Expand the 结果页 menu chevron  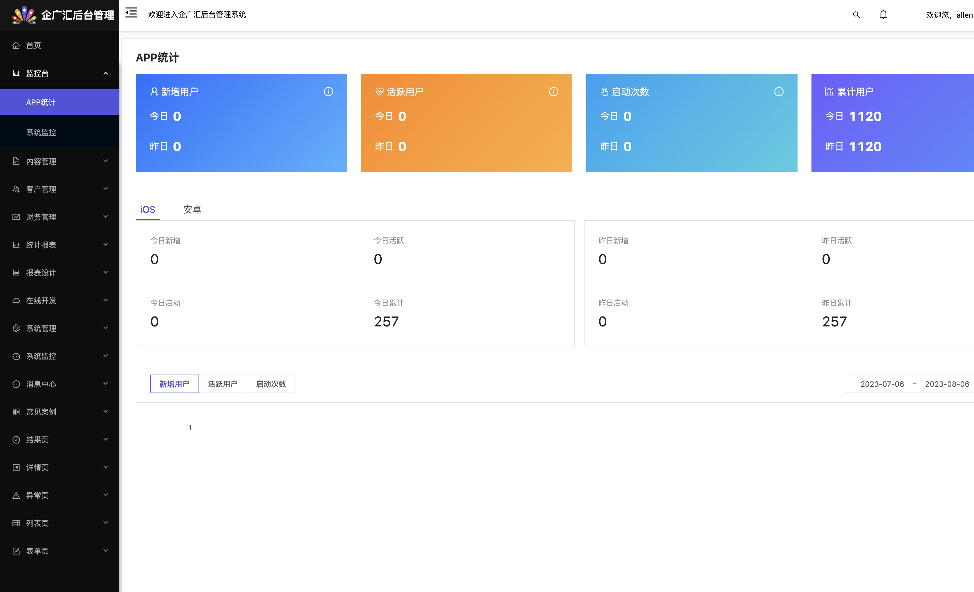(x=106, y=439)
